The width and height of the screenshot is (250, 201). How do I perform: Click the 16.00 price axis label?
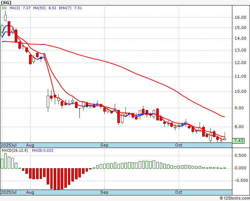pos(240,18)
